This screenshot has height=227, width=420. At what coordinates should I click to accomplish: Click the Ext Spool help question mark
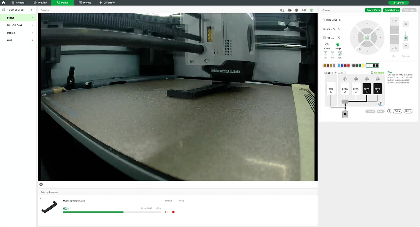click(x=336, y=73)
